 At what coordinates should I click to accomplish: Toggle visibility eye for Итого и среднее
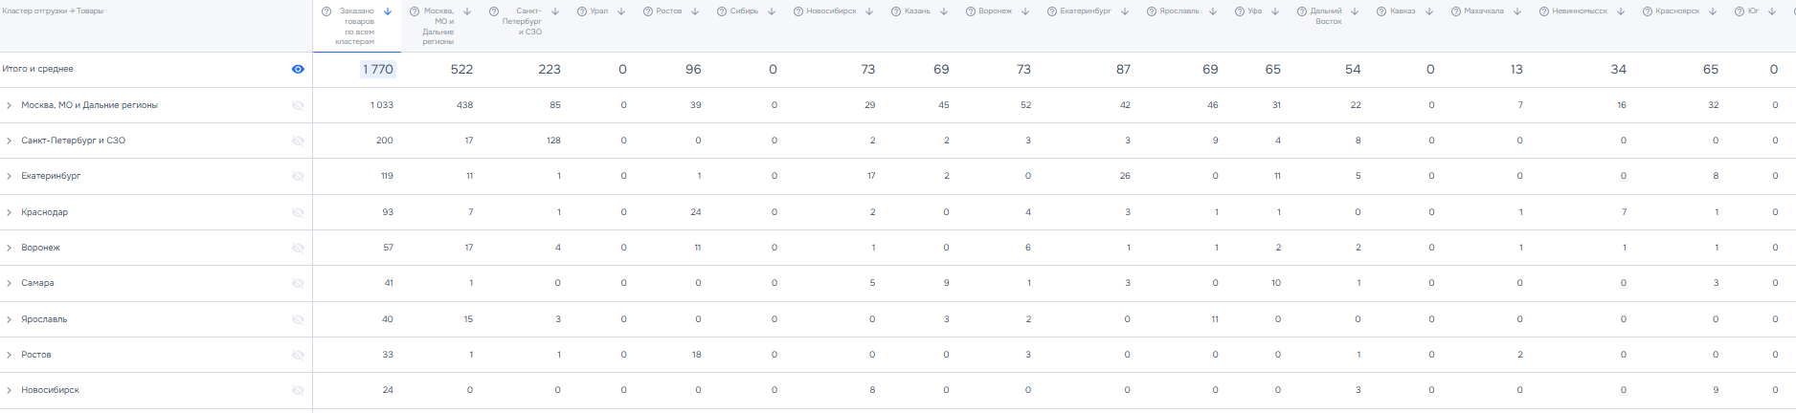click(298, 69)
